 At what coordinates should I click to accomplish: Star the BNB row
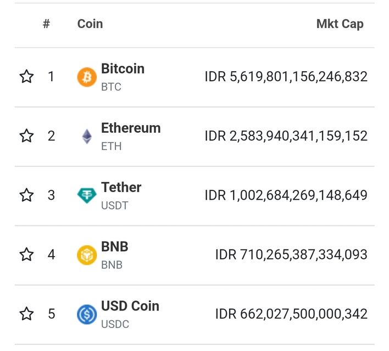(26, 254)
